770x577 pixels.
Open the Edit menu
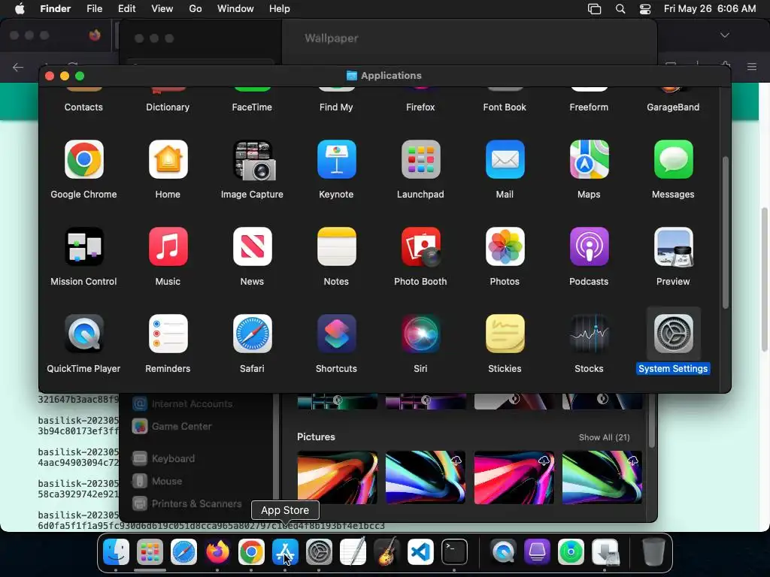coord(126,8)
